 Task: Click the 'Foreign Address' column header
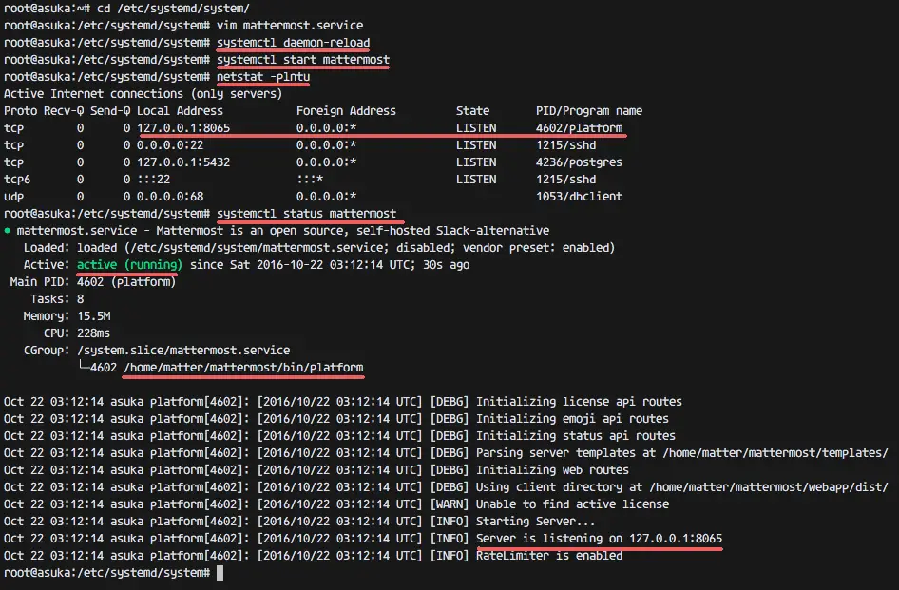point(346,111)
